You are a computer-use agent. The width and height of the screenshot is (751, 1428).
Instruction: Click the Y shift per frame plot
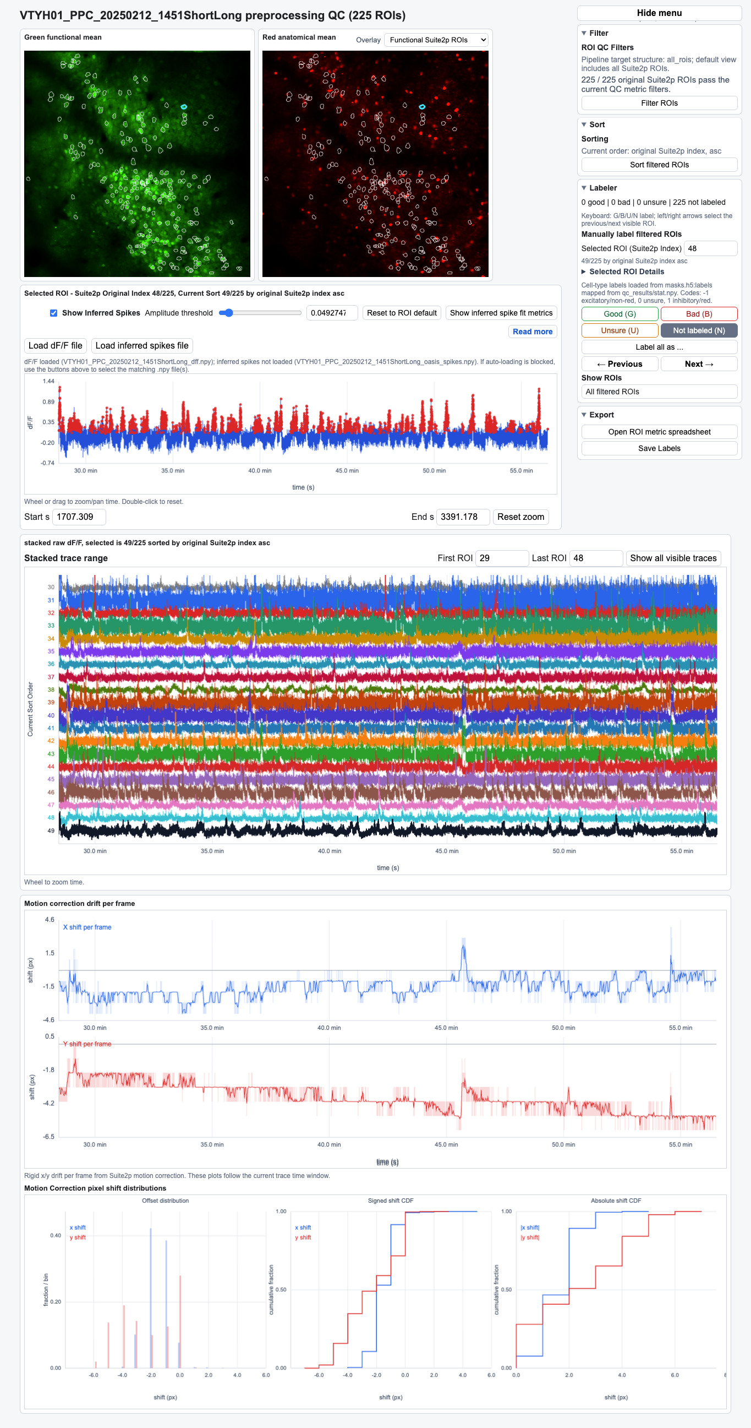coord(388,1087)
